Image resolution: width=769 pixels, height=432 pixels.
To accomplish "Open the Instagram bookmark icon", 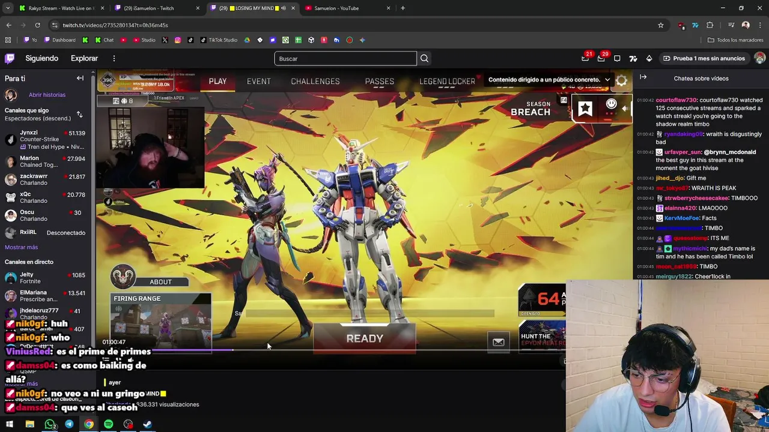I will (178, 40).
